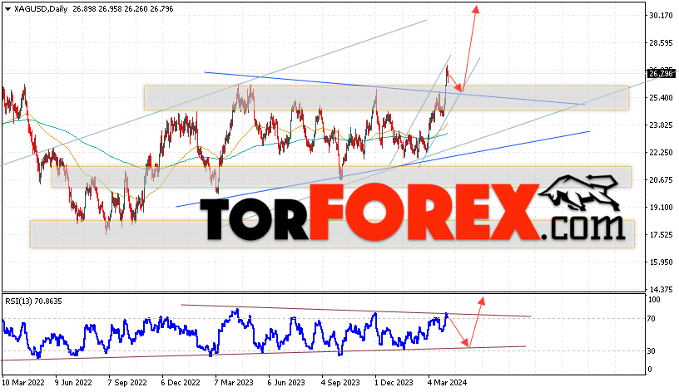Select the 25.400 price axis label
The width and height of the screenshot is (679, 392).
[x=661, y=98]
